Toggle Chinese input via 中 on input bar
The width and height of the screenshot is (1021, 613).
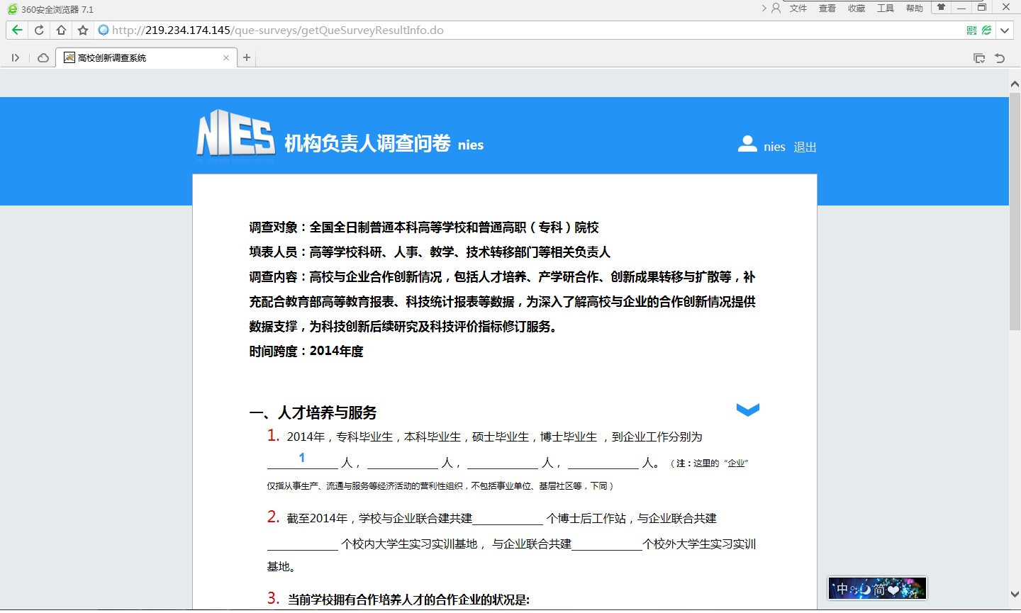[841, 588]
